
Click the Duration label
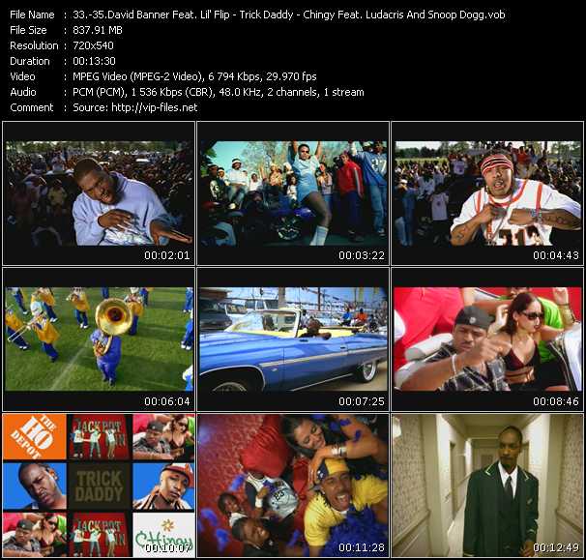(30, 61)
